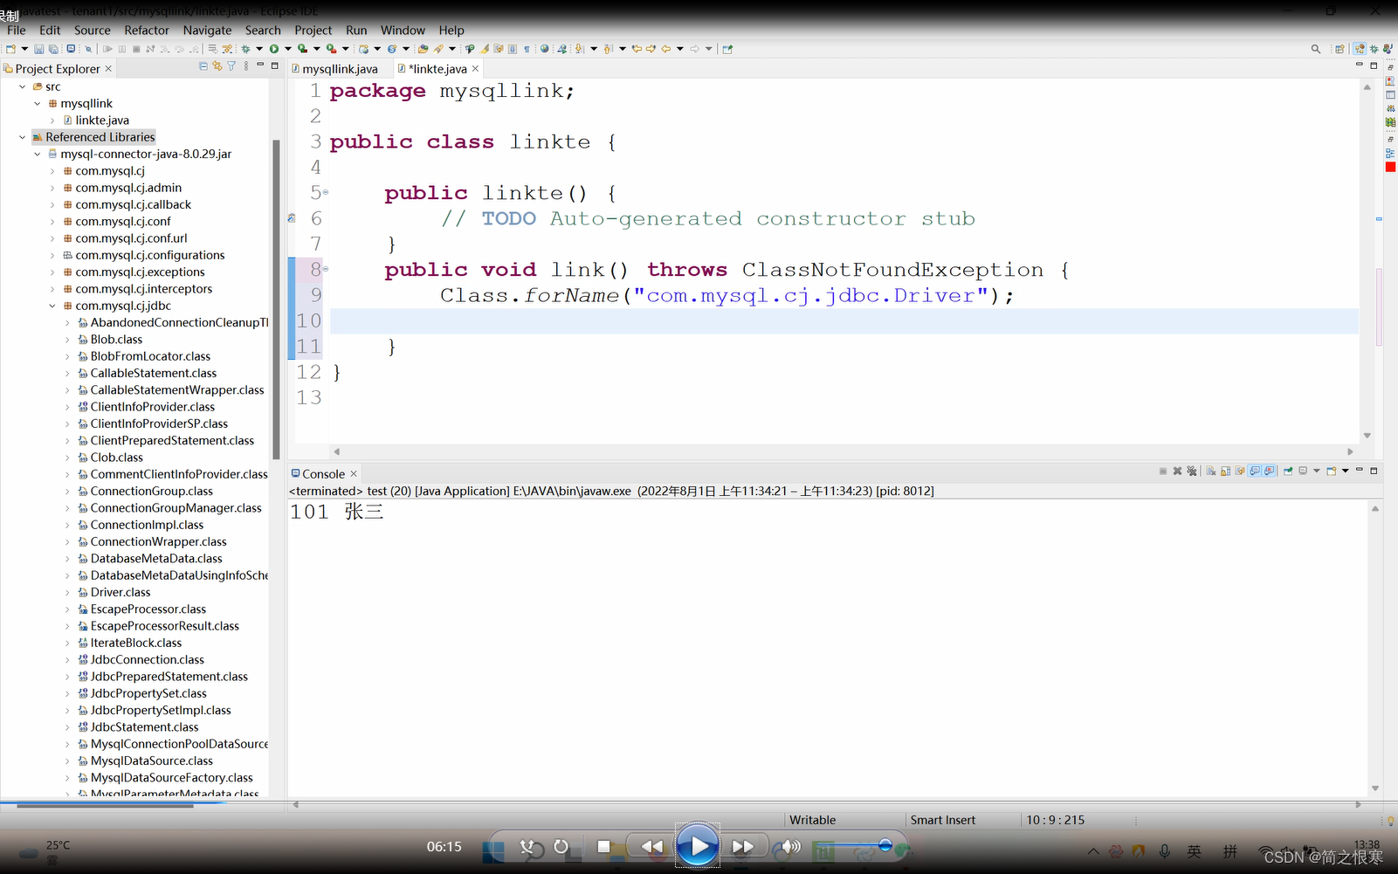1398x874 pixels.
Task: Open the Source menu
Action: click(92, 30)
